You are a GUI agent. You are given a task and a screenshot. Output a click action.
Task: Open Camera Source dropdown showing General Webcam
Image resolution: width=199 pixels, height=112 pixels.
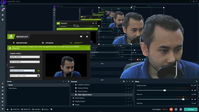pyautogui.click(x=25, y=57)
